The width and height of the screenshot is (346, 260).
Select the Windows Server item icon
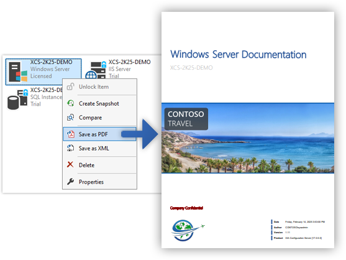pyautogui.click(x=18, y=72)
